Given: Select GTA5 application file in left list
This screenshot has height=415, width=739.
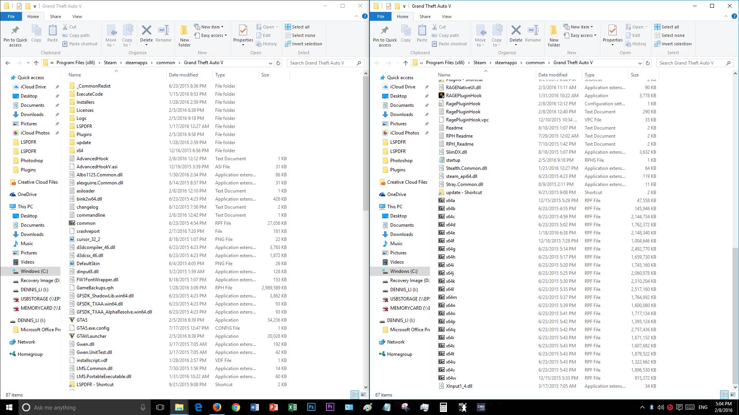Looking at the screenshot, I should [x=82, y=320].
